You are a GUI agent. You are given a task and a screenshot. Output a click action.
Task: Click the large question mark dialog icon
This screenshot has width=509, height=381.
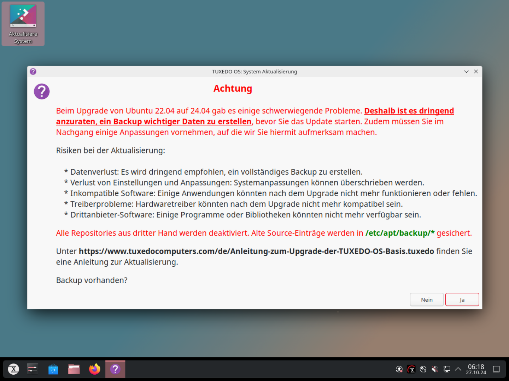pyautogui.click(x=42, y=91)
